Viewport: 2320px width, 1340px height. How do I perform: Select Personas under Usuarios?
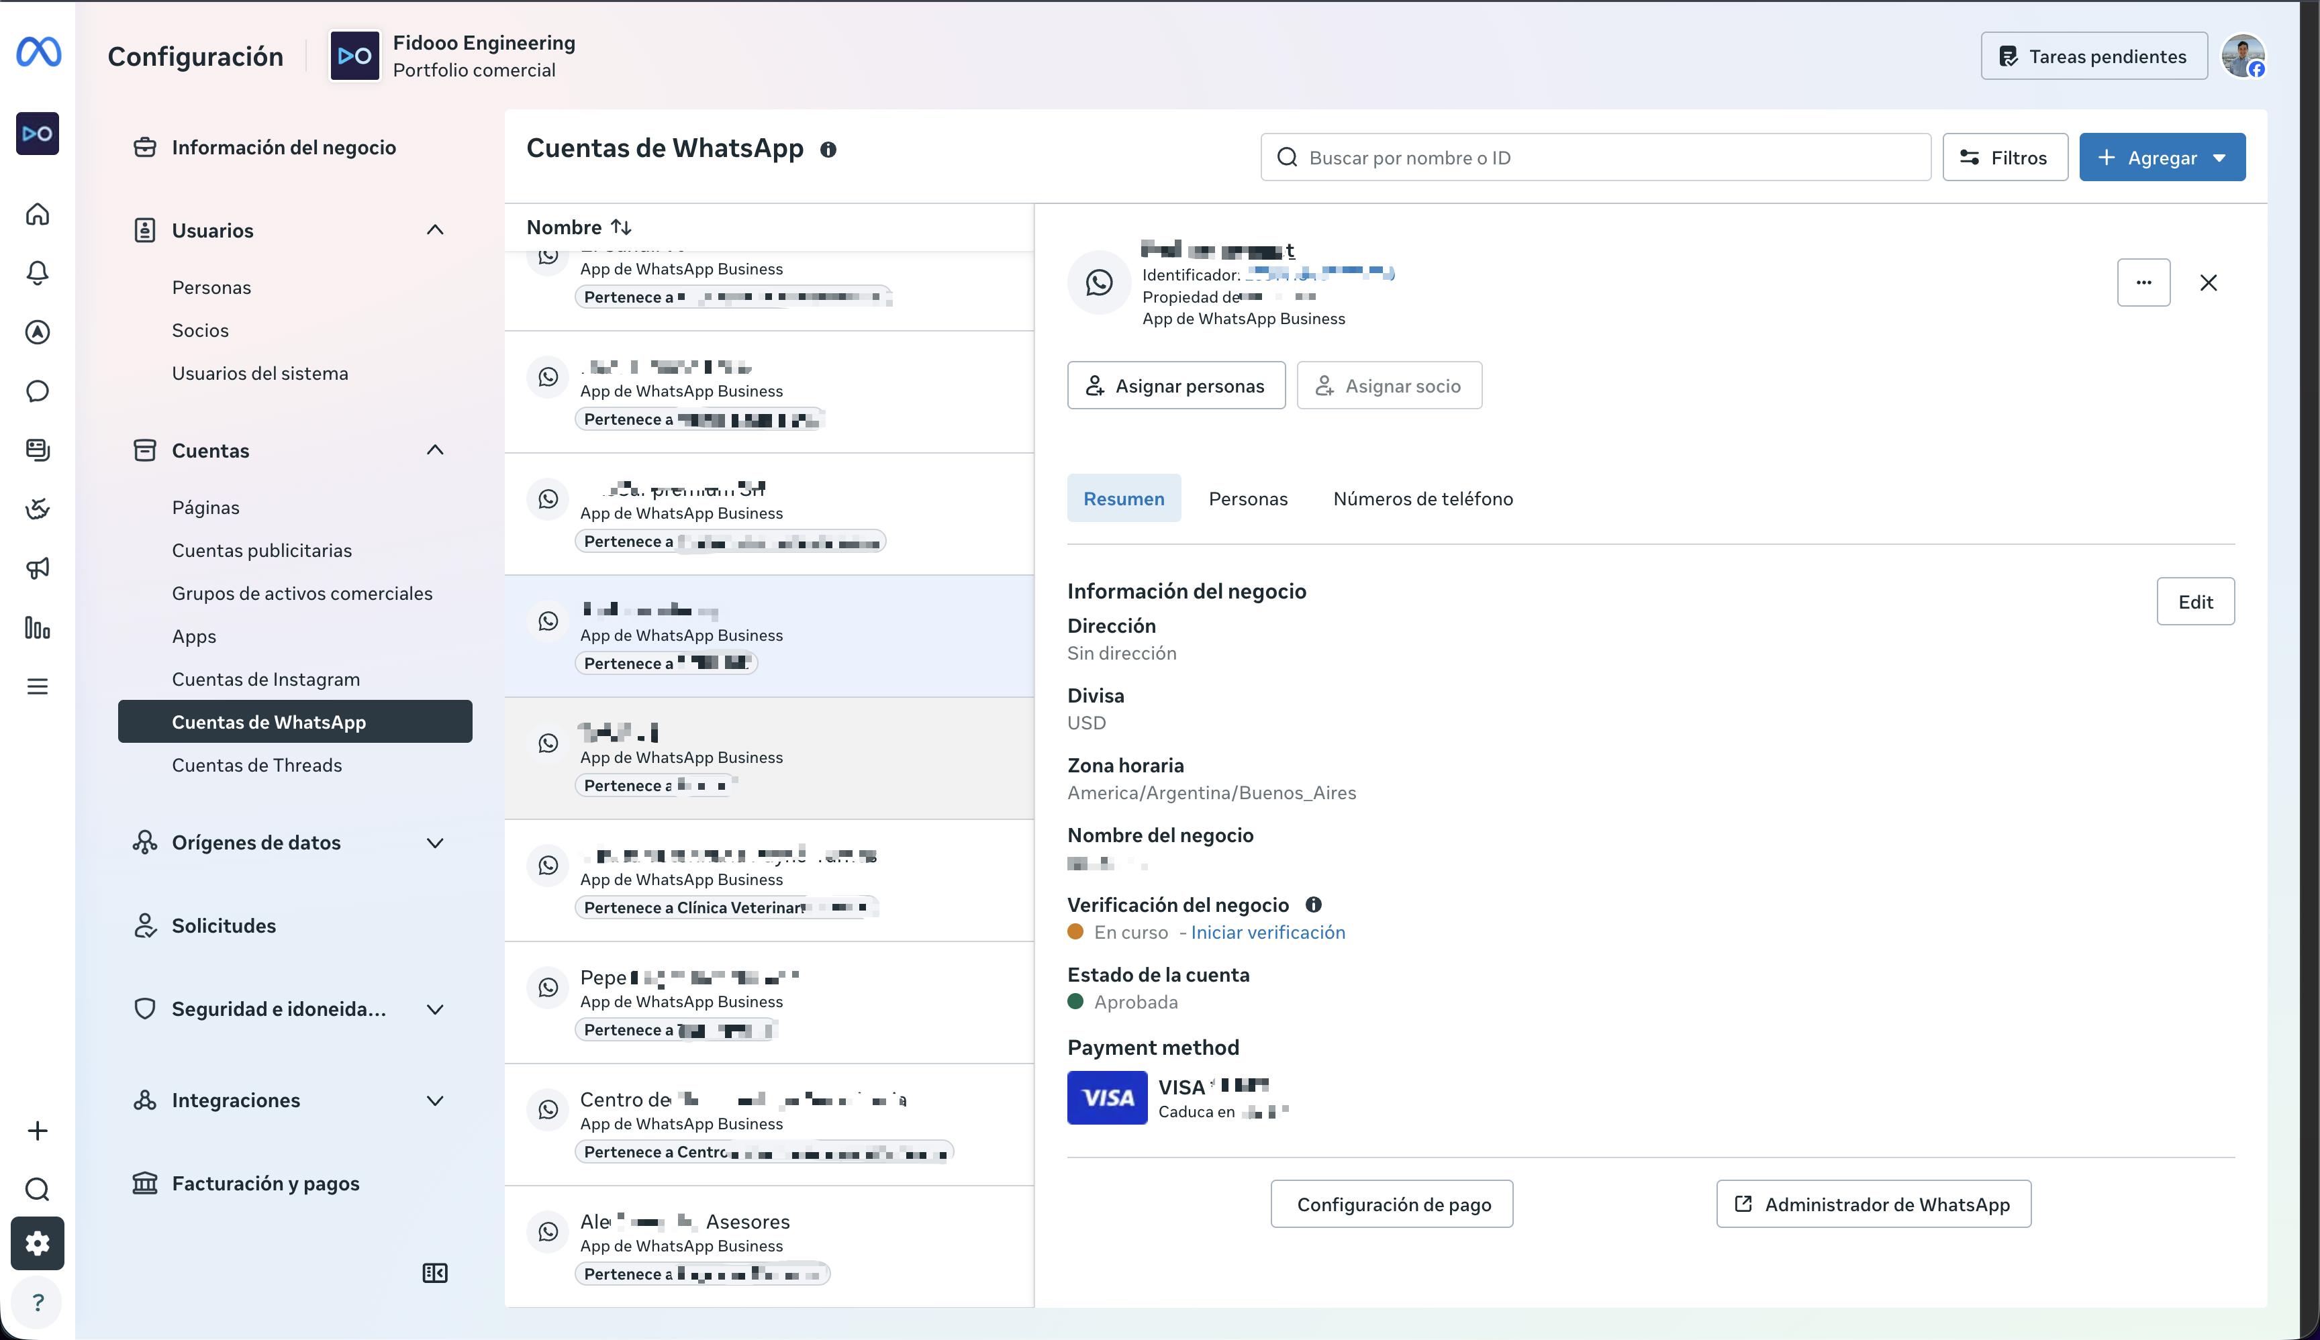tap(211, 287)
